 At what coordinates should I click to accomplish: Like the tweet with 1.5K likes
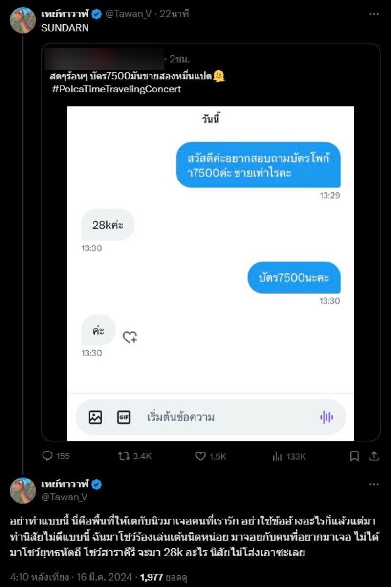point(200,456)
